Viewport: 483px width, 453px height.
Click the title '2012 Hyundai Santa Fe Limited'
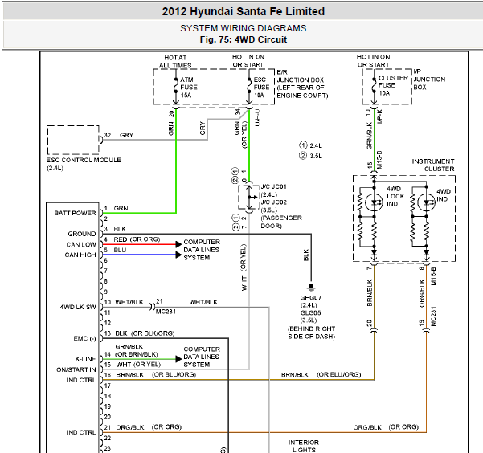coord(244,11)
